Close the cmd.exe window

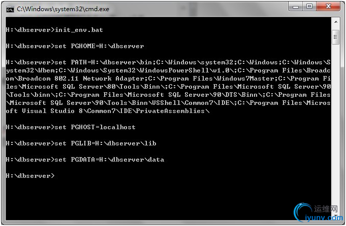pos(328,7)
